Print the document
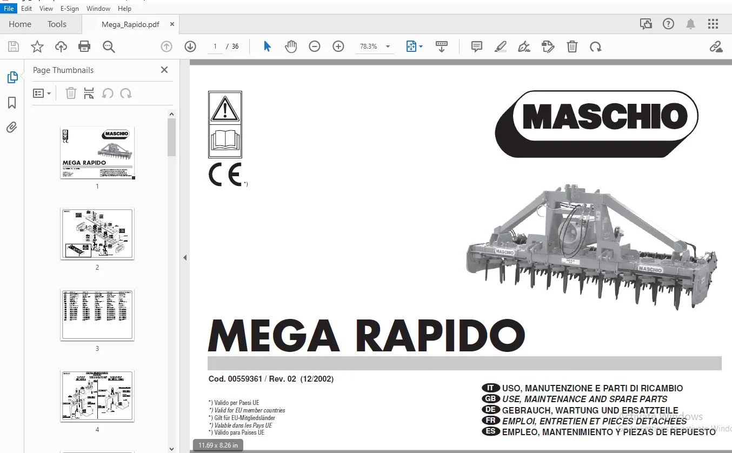The width and height of the screenshot is (732, 453). click(x=84, y=47)
